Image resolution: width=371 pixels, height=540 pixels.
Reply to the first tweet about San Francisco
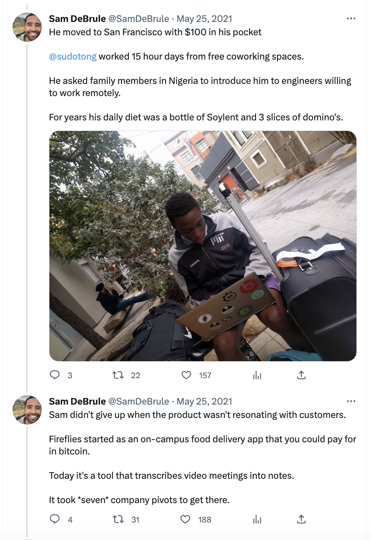55,375
